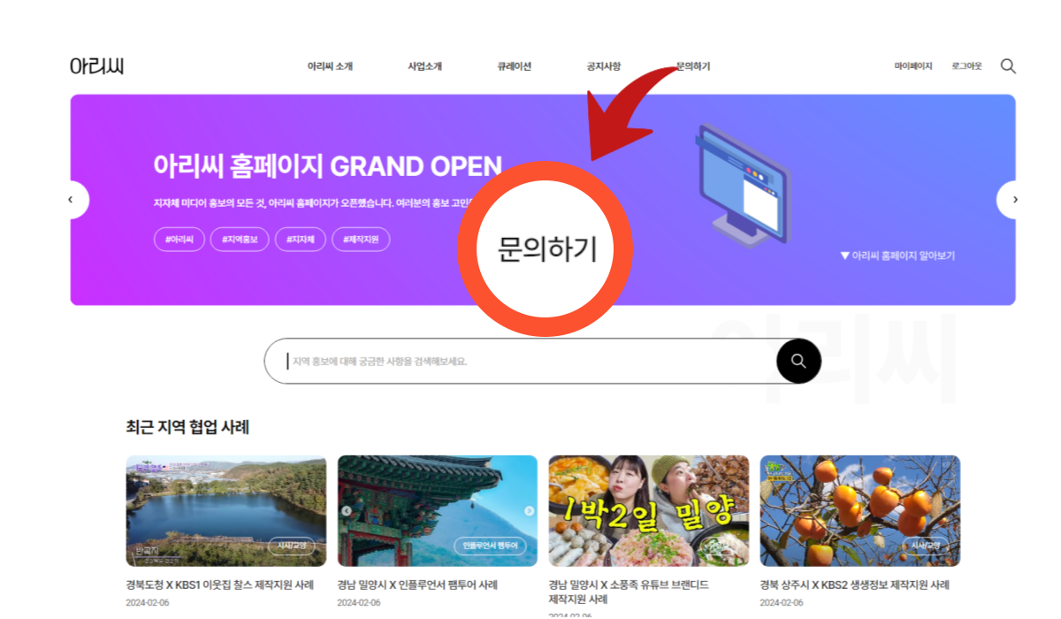The width and height of the screenshot is (1061, 619).
Task: Click right arrow on temple thumbnail
Action: 529,511
